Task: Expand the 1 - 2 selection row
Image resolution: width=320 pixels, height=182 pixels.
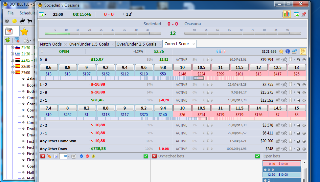Action: tap(298, 85)
